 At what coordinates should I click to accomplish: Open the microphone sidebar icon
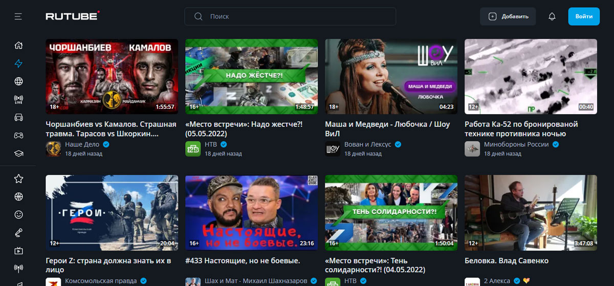click(x=18, y=233)
